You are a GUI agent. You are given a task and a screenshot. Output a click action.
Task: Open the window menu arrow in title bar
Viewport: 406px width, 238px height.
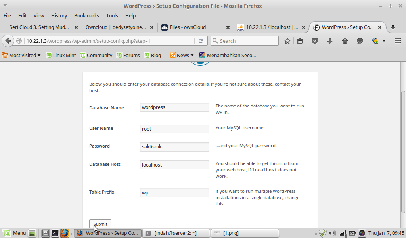5,6
